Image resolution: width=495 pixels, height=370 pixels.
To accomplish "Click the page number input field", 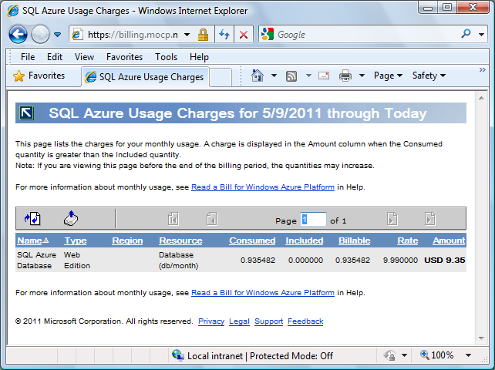I will [x=314, y=220].
